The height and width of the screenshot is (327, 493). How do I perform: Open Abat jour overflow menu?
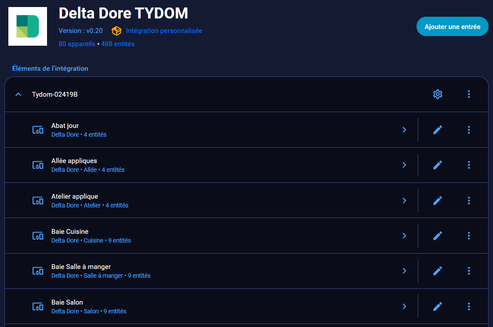click(x=468, y=130)
